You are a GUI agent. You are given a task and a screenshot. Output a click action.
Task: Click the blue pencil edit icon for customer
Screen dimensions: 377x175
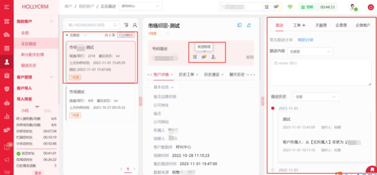tap(249, 25)
